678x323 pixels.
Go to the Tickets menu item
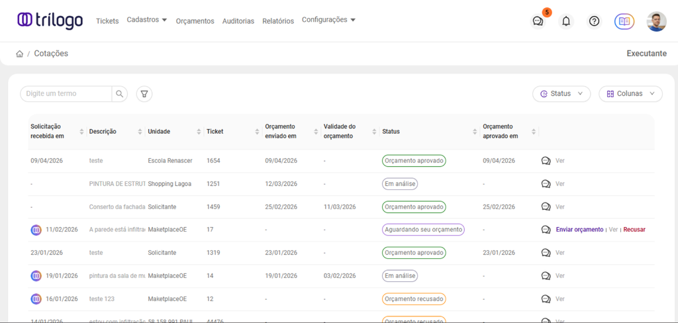[107, 21]
